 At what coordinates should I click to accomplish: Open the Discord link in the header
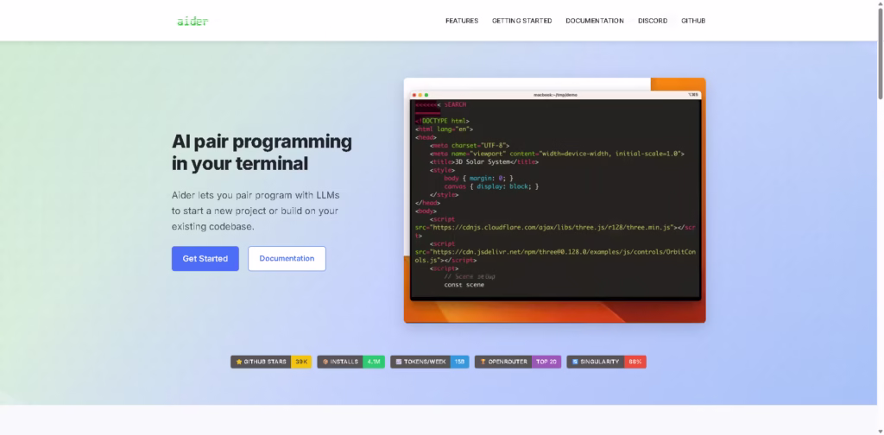click(652, 21)
